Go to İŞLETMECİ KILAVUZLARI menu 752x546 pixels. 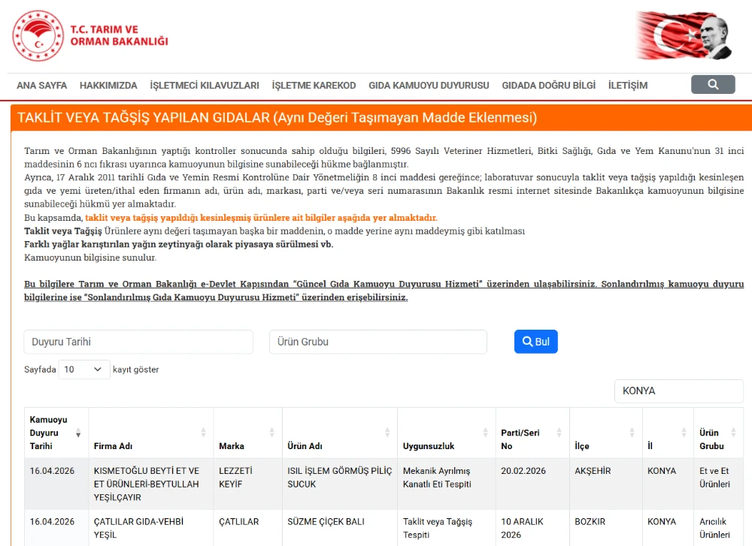(x=205, y=86)
